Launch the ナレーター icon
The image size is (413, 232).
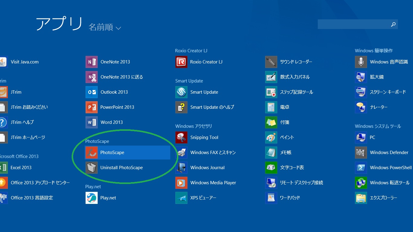[x=361, y=107]
